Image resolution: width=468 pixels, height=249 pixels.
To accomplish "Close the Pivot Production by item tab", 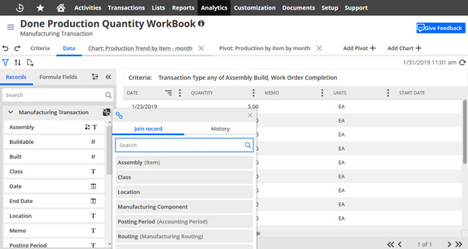I will click(x=319, y=48).
